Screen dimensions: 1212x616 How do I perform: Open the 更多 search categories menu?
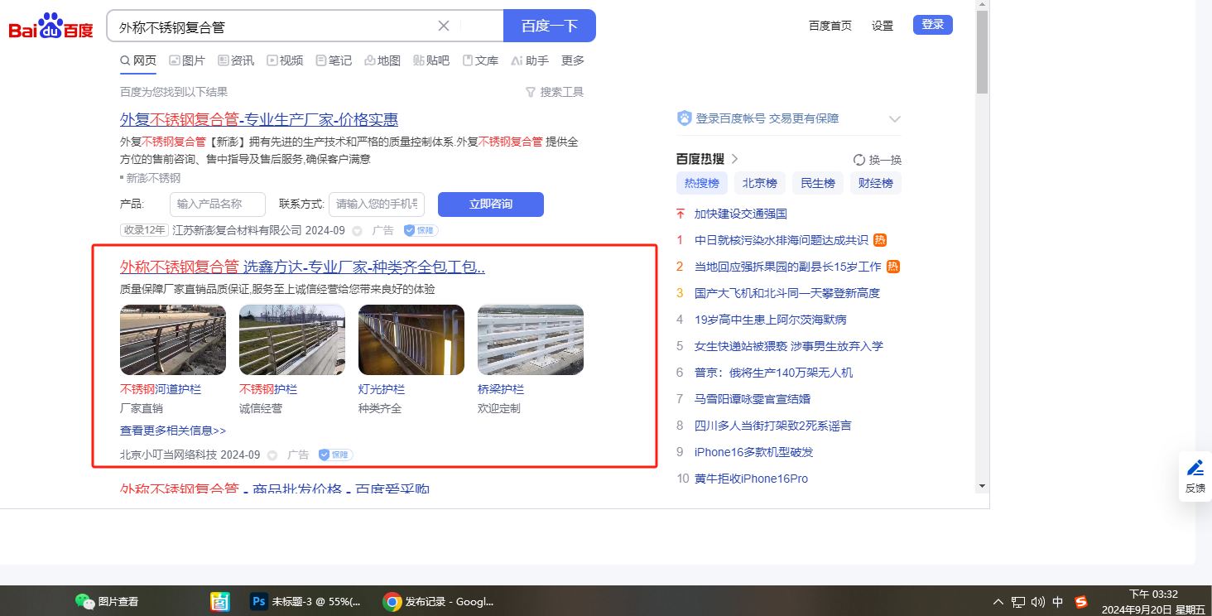pyautogui.click(x=573, y=60)
